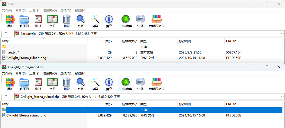Go up one level in Civilight_Eterna_ruined.zip window
Image resolution: width=285 pixels, height=128 pixels.
[x=6, y=97]
